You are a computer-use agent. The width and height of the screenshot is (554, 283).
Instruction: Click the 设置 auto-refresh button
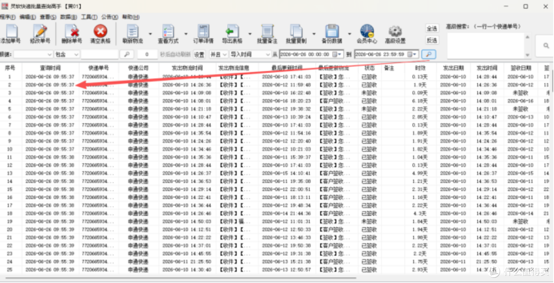[199, 54]
